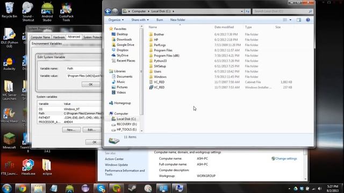344x193 pixels.
Task: Show hidden system tray icons arrow
Action: [289, 188]
